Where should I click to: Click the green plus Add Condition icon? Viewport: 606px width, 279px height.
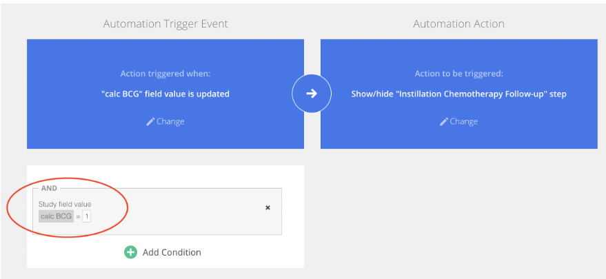pos(130,253)
